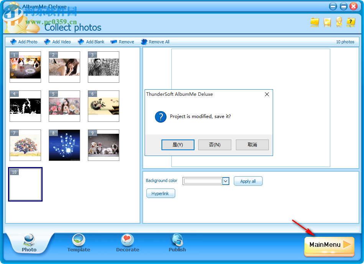Add a video to the album
Screen dimensions: 364x264
click(x=58, y=42)
